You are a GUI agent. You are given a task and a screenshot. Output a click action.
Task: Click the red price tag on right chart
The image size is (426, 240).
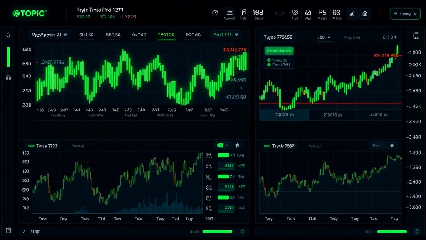pos(386,56)
